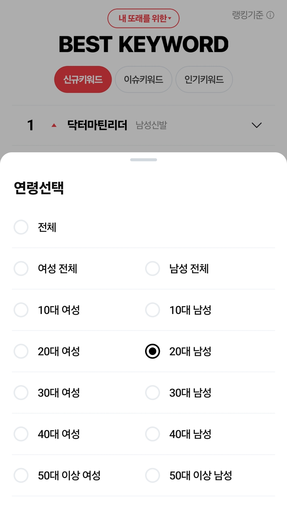Screen dimensions: 287x519
Task: Switch to the 인기키워드 tab
Action: click(x=204, y=79)
